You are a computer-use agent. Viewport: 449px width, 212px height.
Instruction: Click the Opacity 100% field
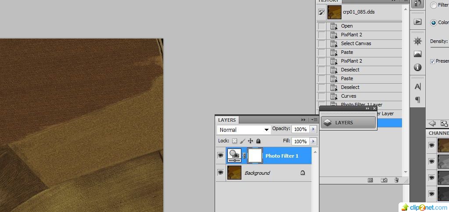tap(301, 129)
